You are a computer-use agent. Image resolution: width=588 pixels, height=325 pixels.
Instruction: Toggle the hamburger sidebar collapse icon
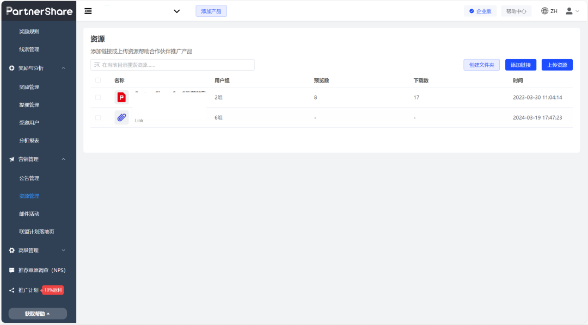88,11
